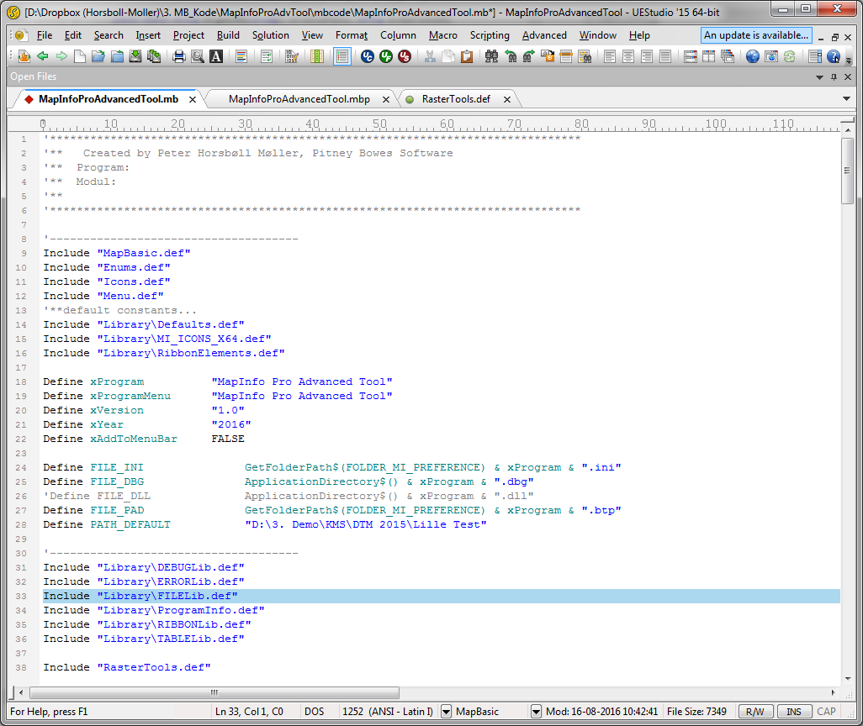Open encoding dropdown next to ANSI Latin
Screen dimensions: 863x726
click(x=447, y=712)
